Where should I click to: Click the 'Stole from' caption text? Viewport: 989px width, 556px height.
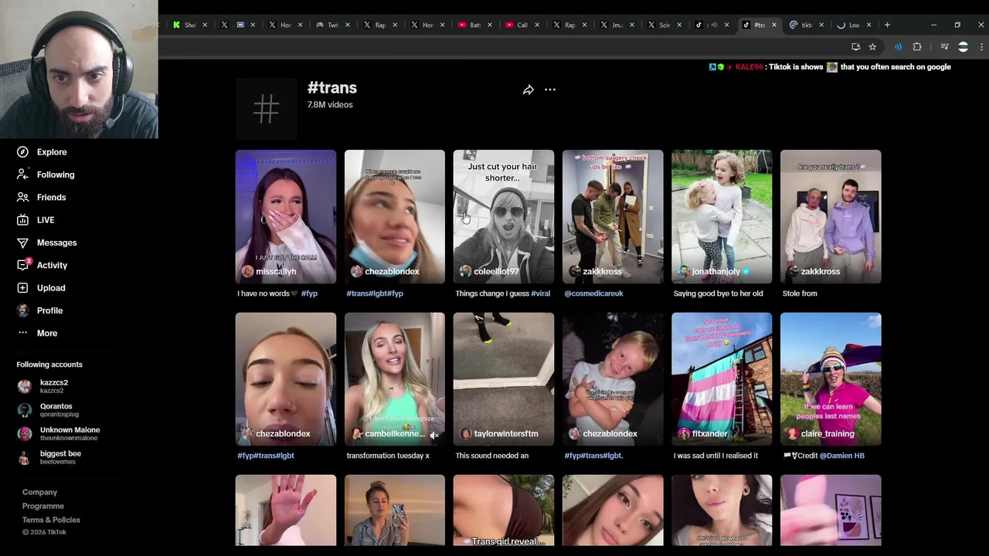pyautogui.click(x=800, y=293)
